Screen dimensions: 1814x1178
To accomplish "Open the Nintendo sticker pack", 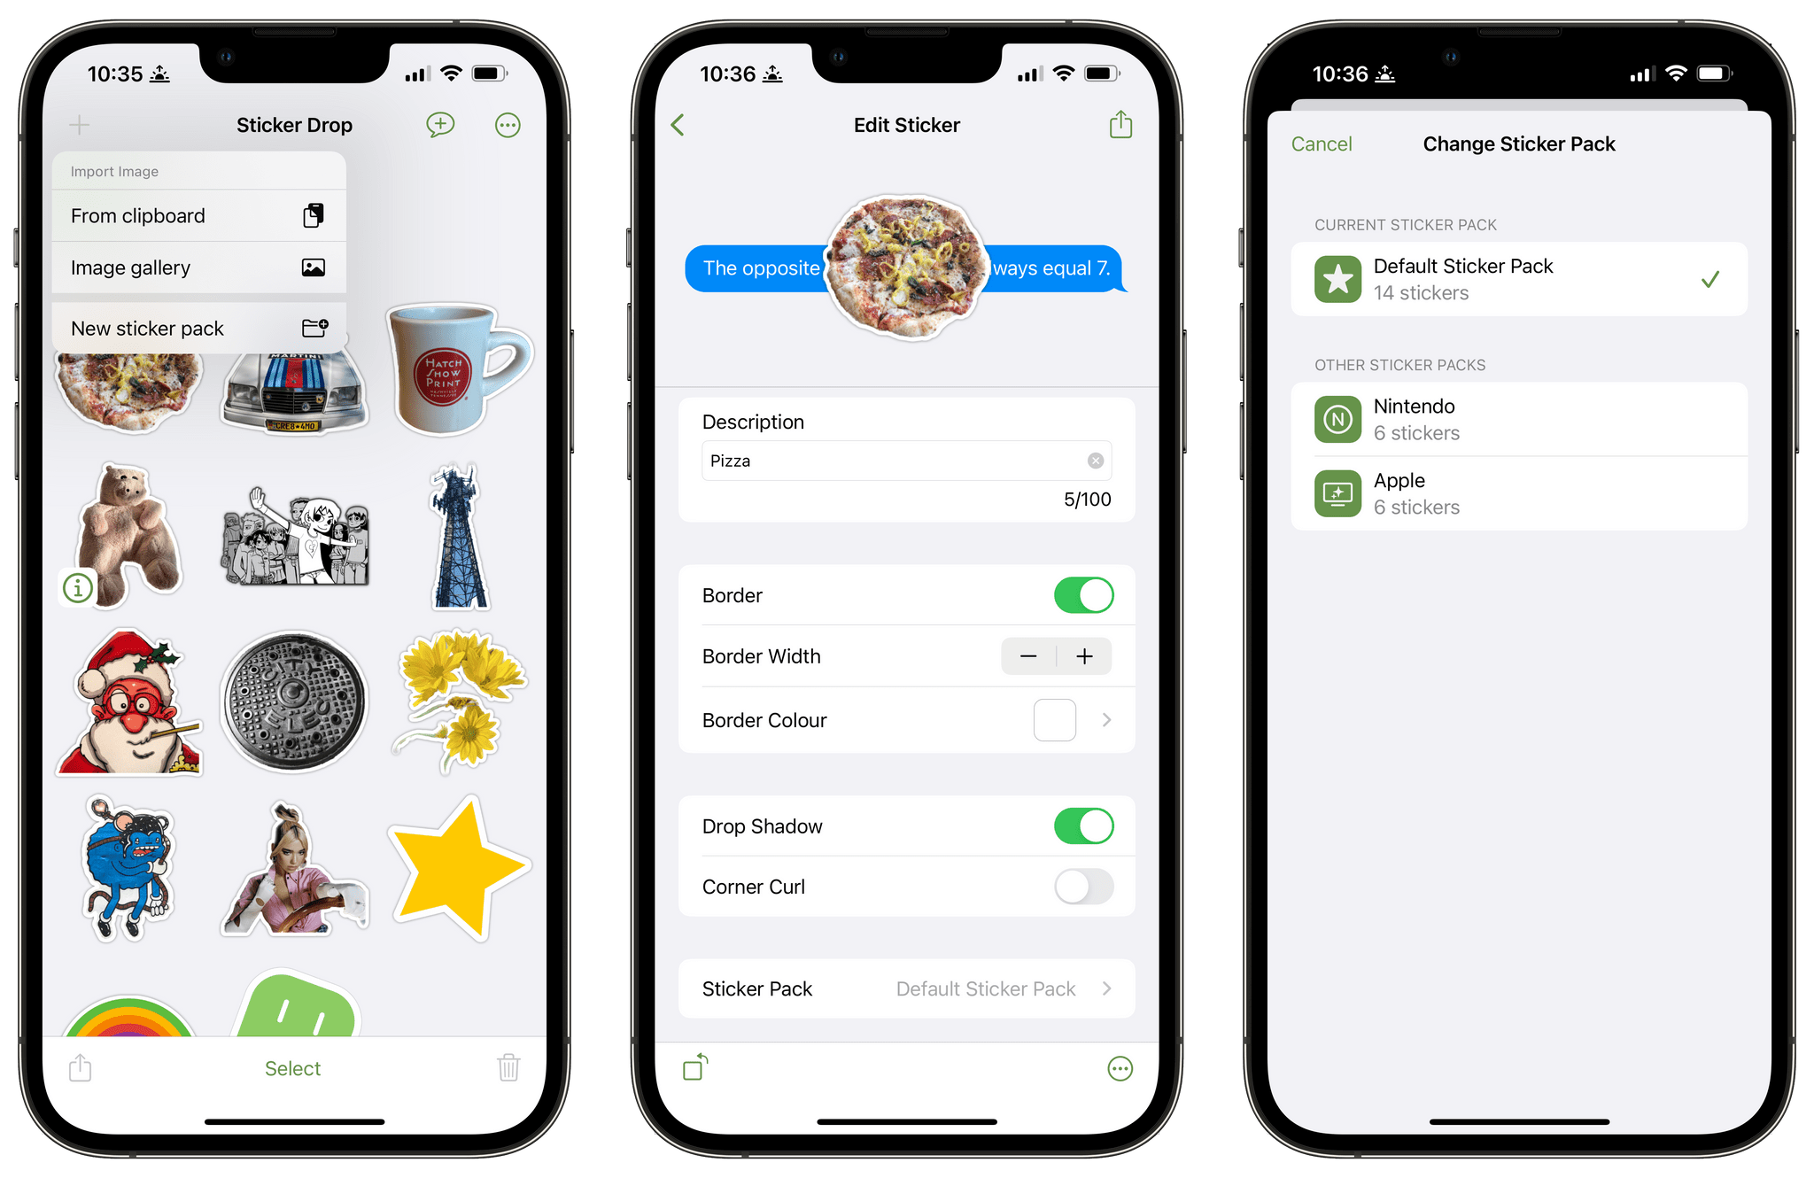I will click(x=1511, y=421).
